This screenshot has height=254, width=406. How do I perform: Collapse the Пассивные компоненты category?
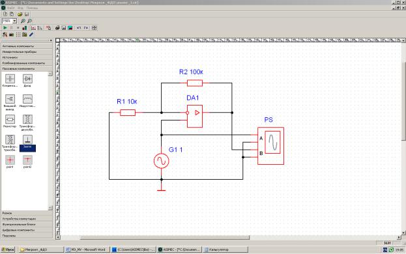coord(27,69)
